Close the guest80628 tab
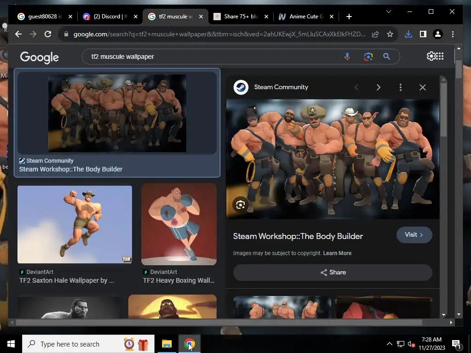 (x=70, y=17)
